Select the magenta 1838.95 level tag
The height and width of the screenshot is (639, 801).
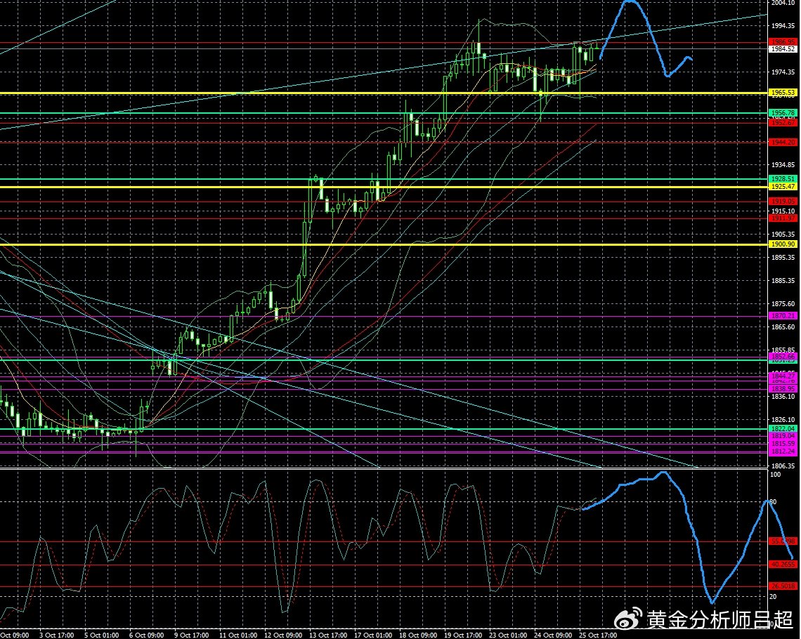point(783,389)
